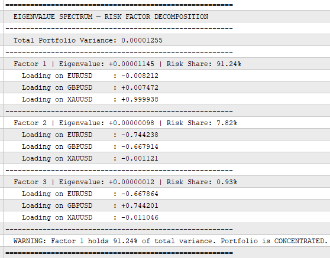Click the Risk Share 0.93% value

tap(227, 182)
